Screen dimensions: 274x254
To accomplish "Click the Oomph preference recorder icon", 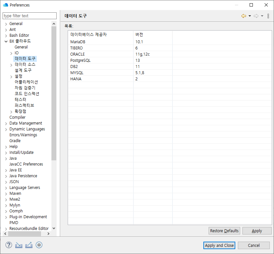I will [x=39, y=245].
